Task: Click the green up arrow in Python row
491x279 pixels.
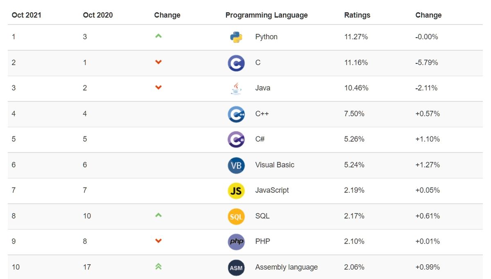Action: tap(158, 36)
